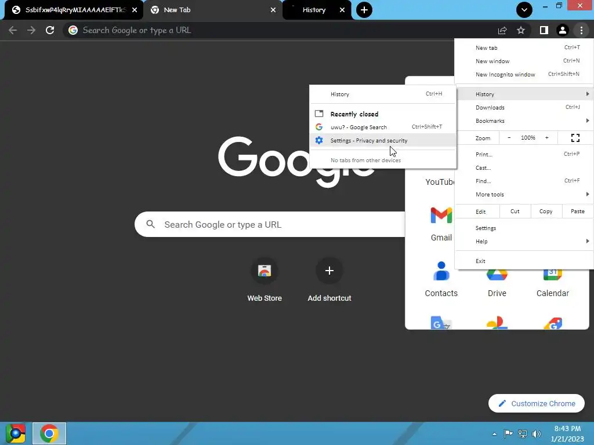This screenshot has width=594, height=445.
Task: Reopen Settings - Privacy and security tab
Action: (x=383, y=140)
